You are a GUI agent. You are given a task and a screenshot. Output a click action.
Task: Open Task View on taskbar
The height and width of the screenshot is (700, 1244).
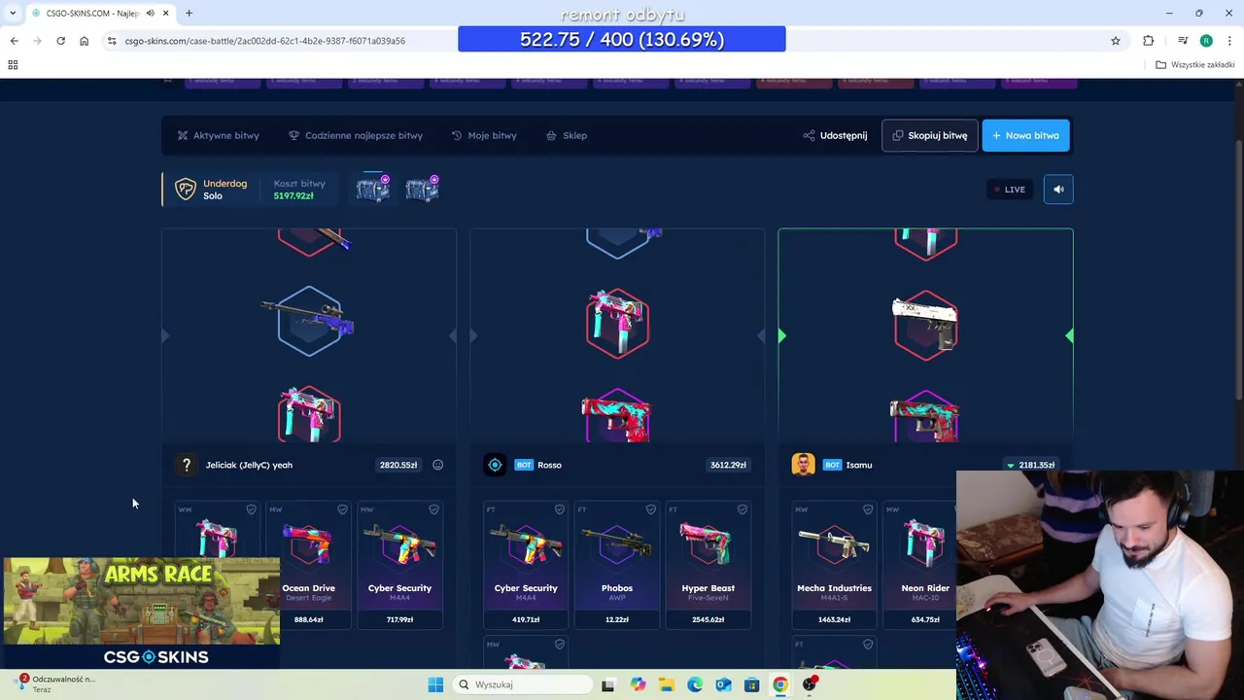pos(608,684)
